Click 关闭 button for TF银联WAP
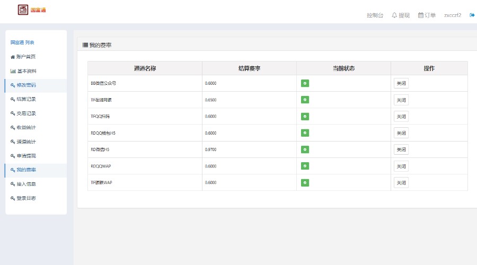Image resolution: width=477 pixels, height=265 pixels. [401, 182]
